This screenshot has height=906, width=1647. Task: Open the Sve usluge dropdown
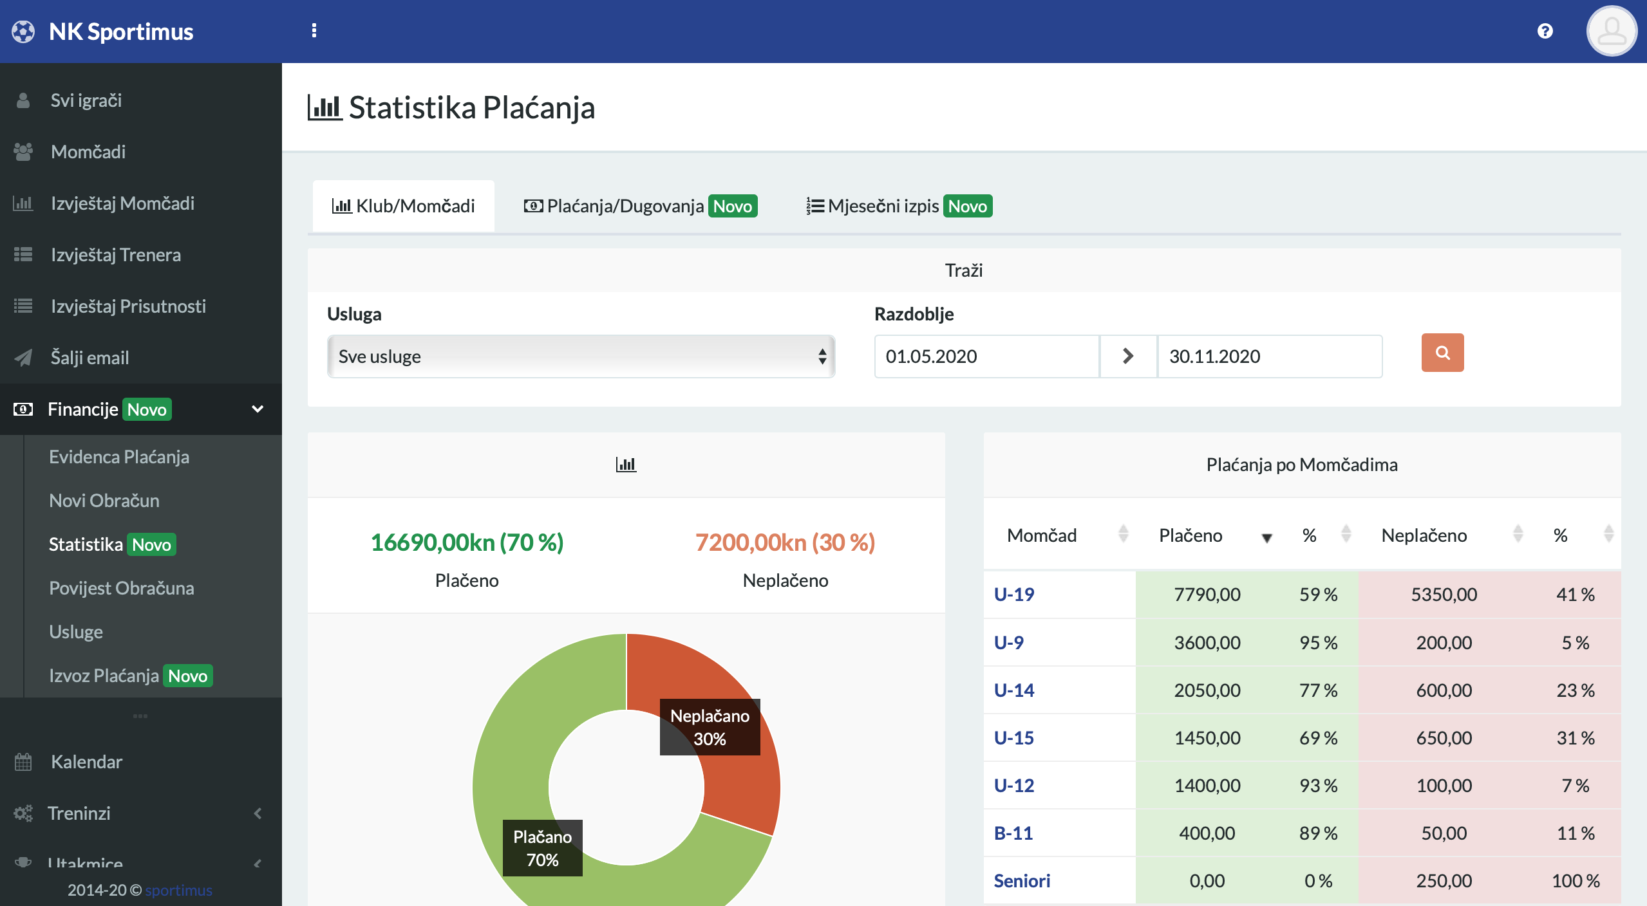581,356
